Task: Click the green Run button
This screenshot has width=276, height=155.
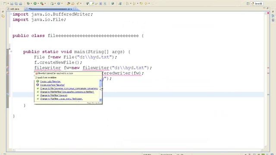Action: click(x=35, y=3)
